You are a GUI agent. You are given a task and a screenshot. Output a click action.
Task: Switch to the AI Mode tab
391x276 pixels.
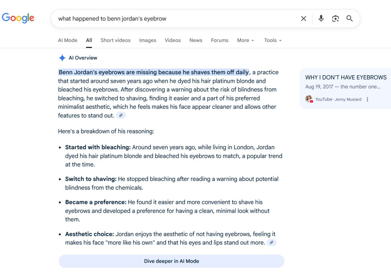pos(68,40)
